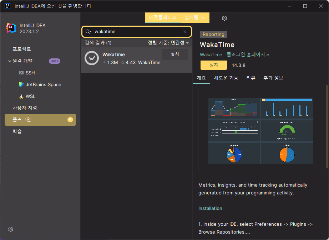This screenshot has width=329, height=240.
Task: Select 사용자 지정 in the sidebar
Action: coord(25,108)
